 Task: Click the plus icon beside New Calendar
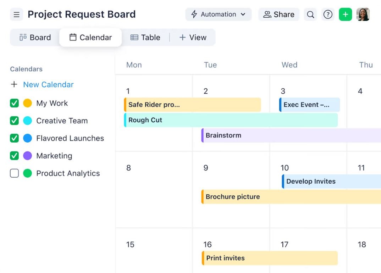14,84
